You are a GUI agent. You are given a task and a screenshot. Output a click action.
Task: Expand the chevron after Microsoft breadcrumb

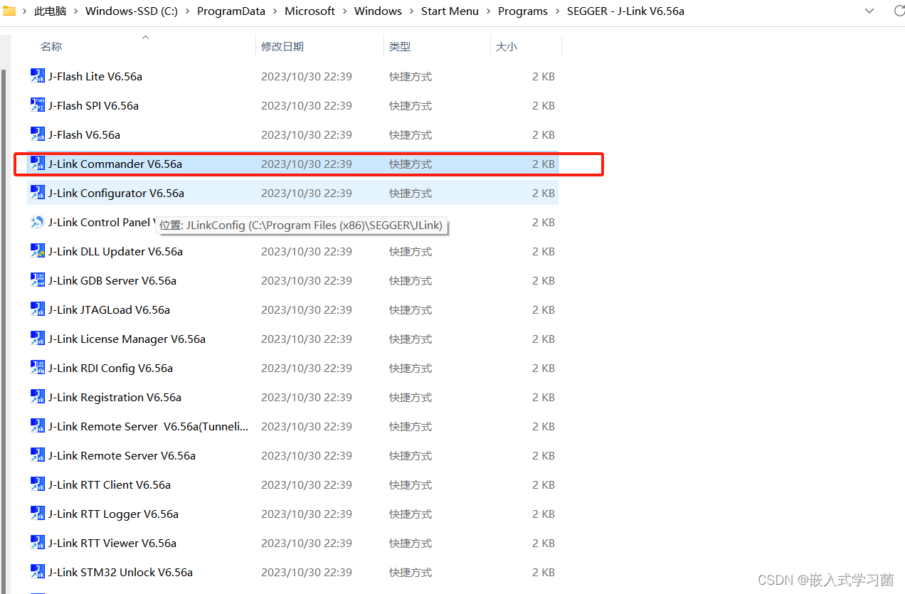point(344,11)
